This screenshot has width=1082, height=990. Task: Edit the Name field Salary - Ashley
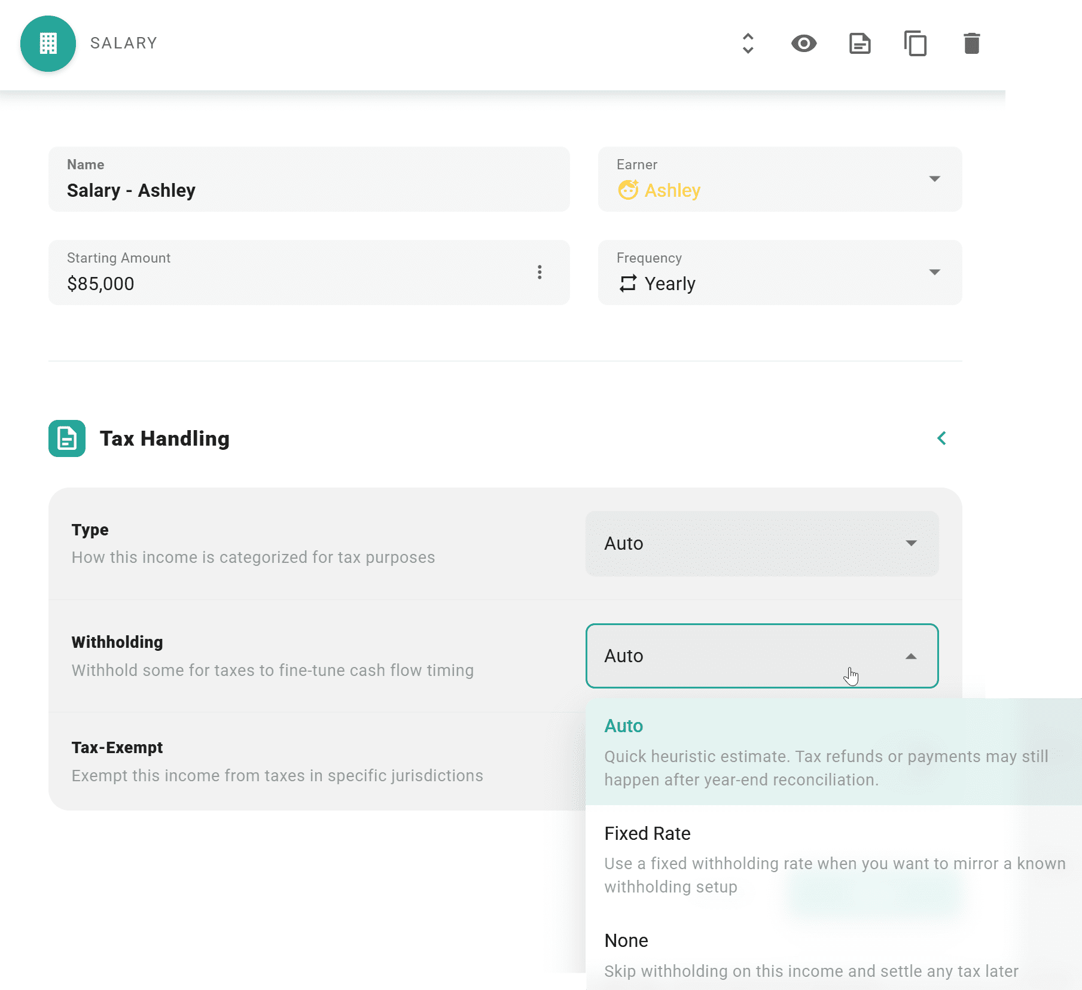tap(309, 179)
